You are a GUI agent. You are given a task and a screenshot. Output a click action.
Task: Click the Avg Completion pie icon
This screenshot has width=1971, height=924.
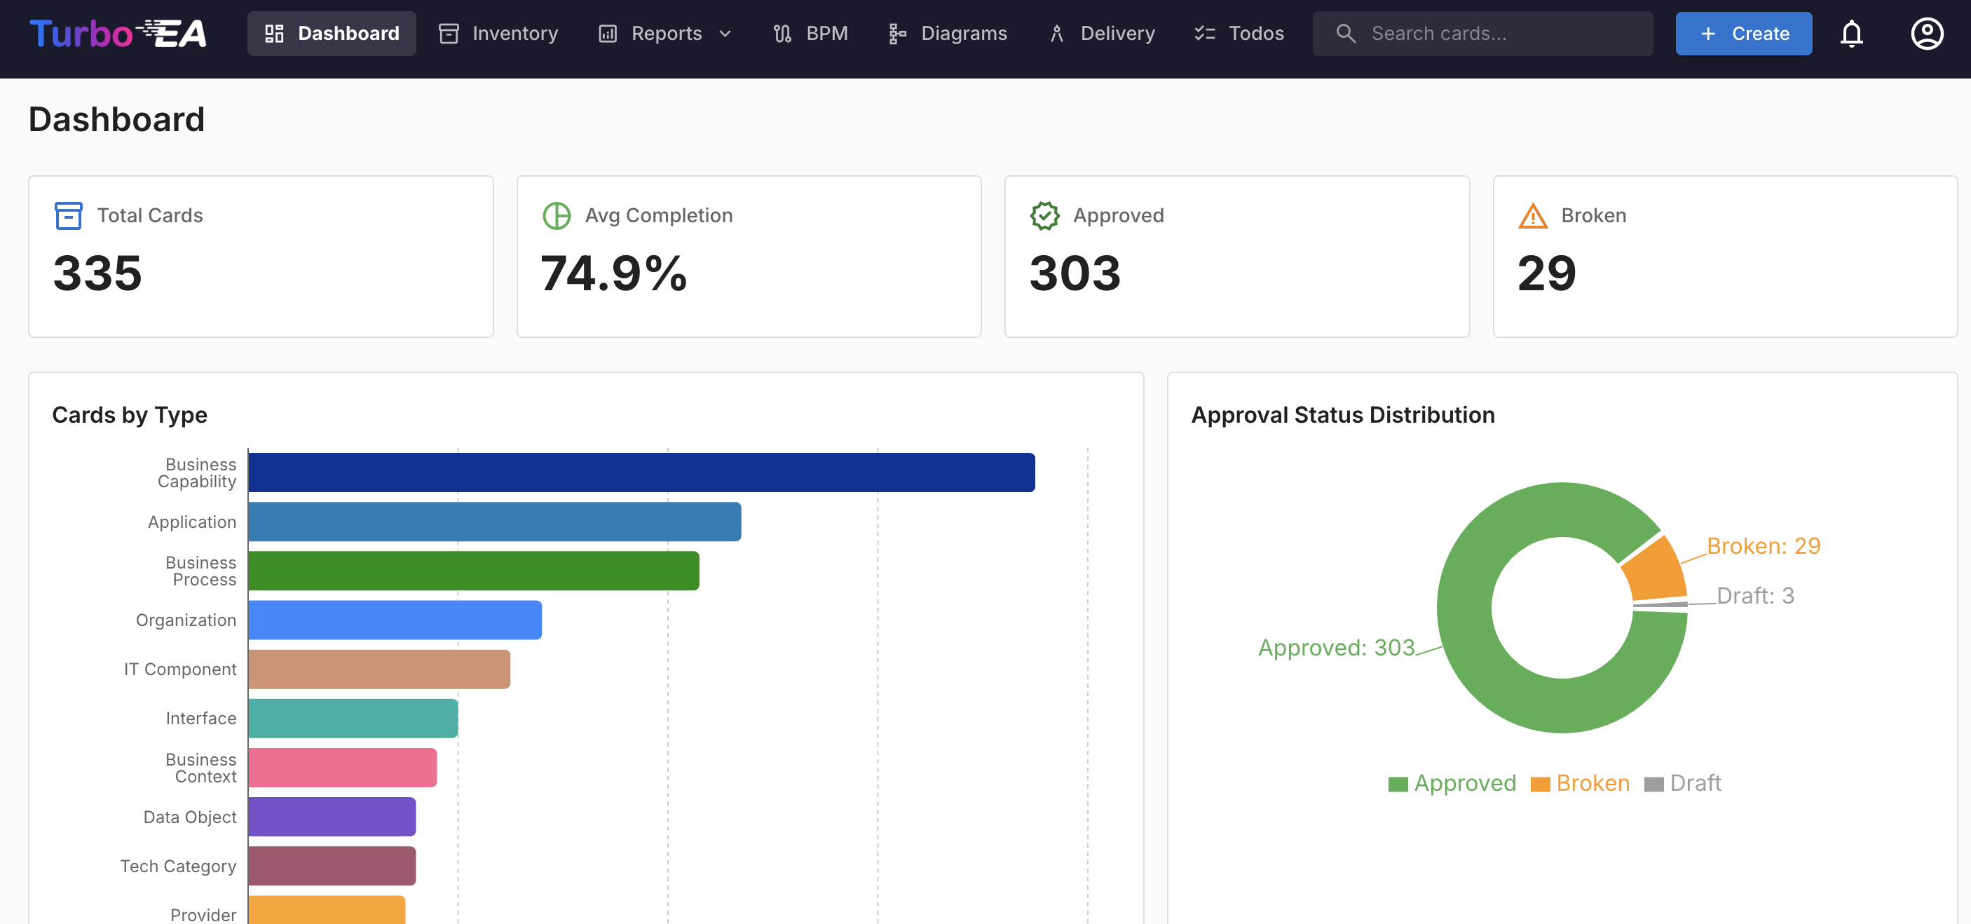pos(557,215)
